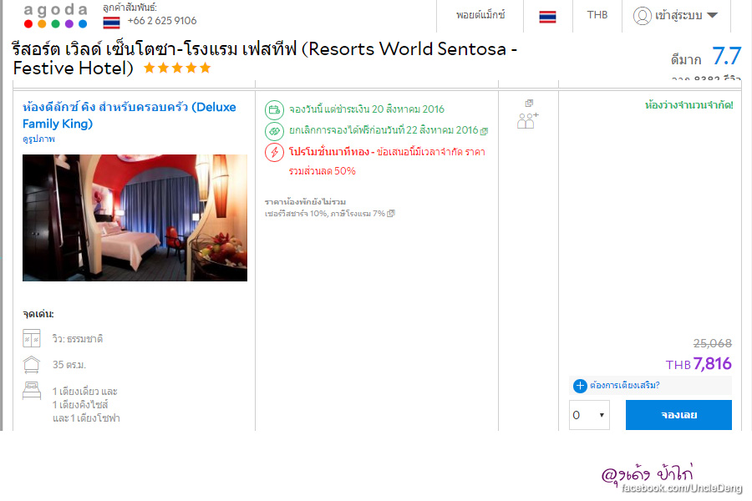Click the 7.7 review score
The height and width of the screenshot is (501, 752).
(x=726, y=57)
